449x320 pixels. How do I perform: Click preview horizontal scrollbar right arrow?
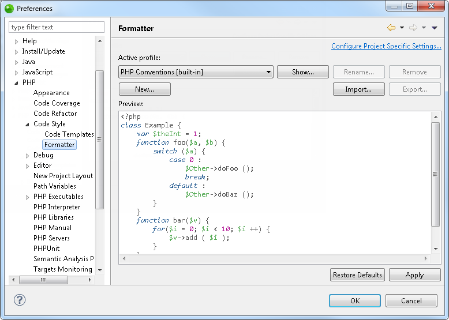point(426,258)
